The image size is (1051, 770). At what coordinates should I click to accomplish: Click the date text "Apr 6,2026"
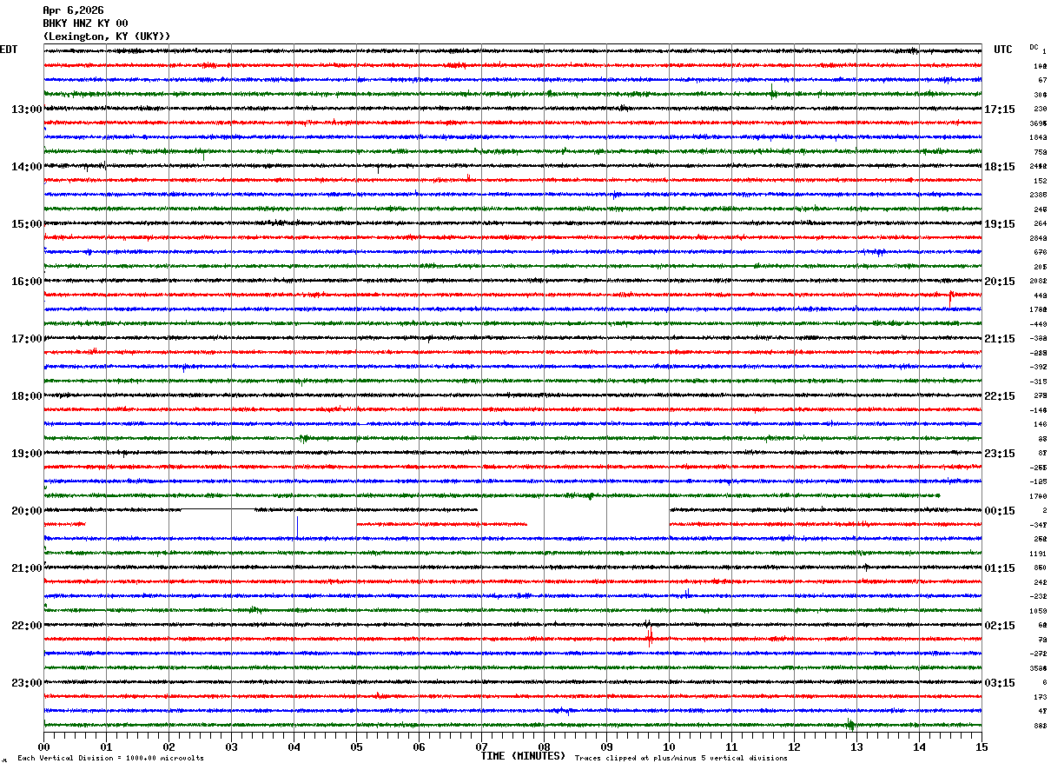pyautogui.click(x=73, y=10)
